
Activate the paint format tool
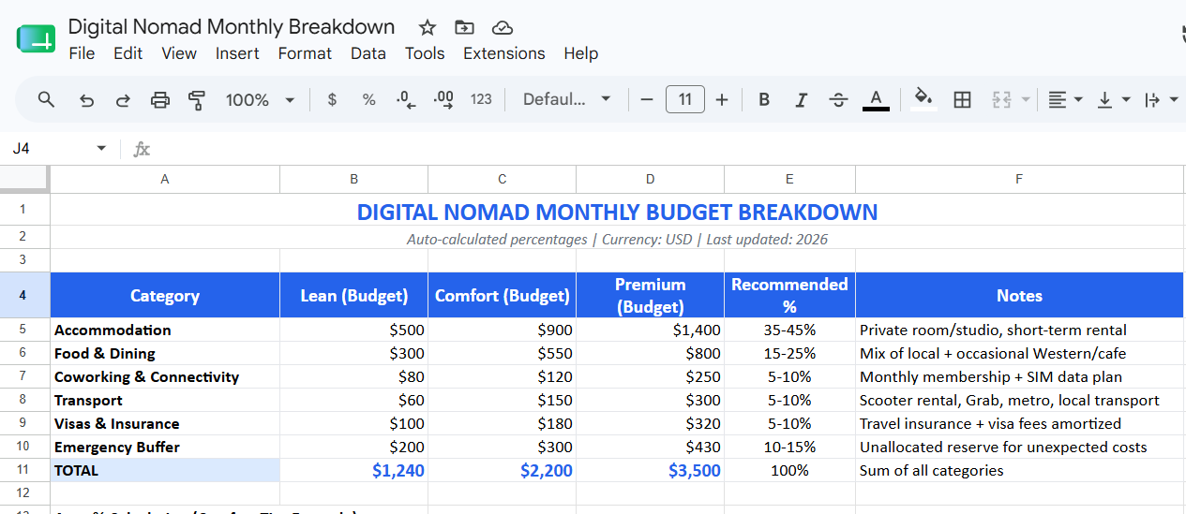click(197, 99)
